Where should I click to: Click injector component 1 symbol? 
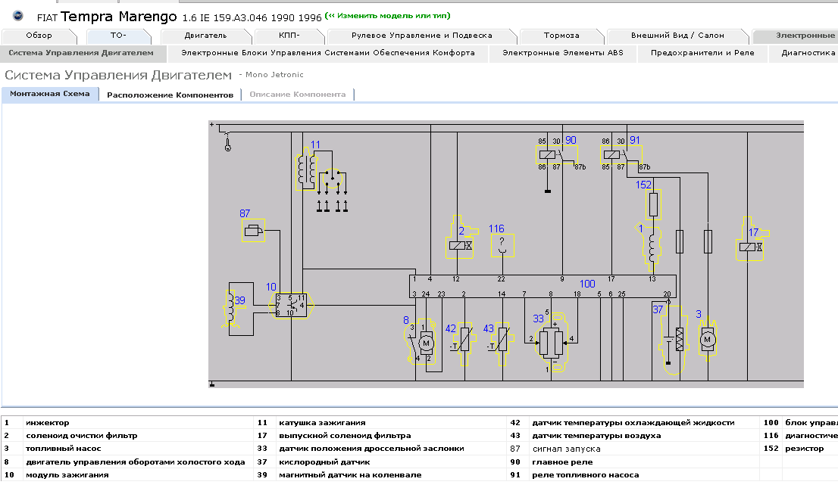[652, 247]
